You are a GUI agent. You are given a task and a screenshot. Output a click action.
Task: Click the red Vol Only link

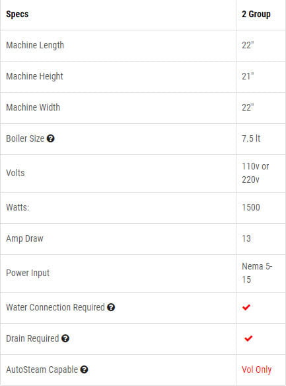(x=256, y=369)
